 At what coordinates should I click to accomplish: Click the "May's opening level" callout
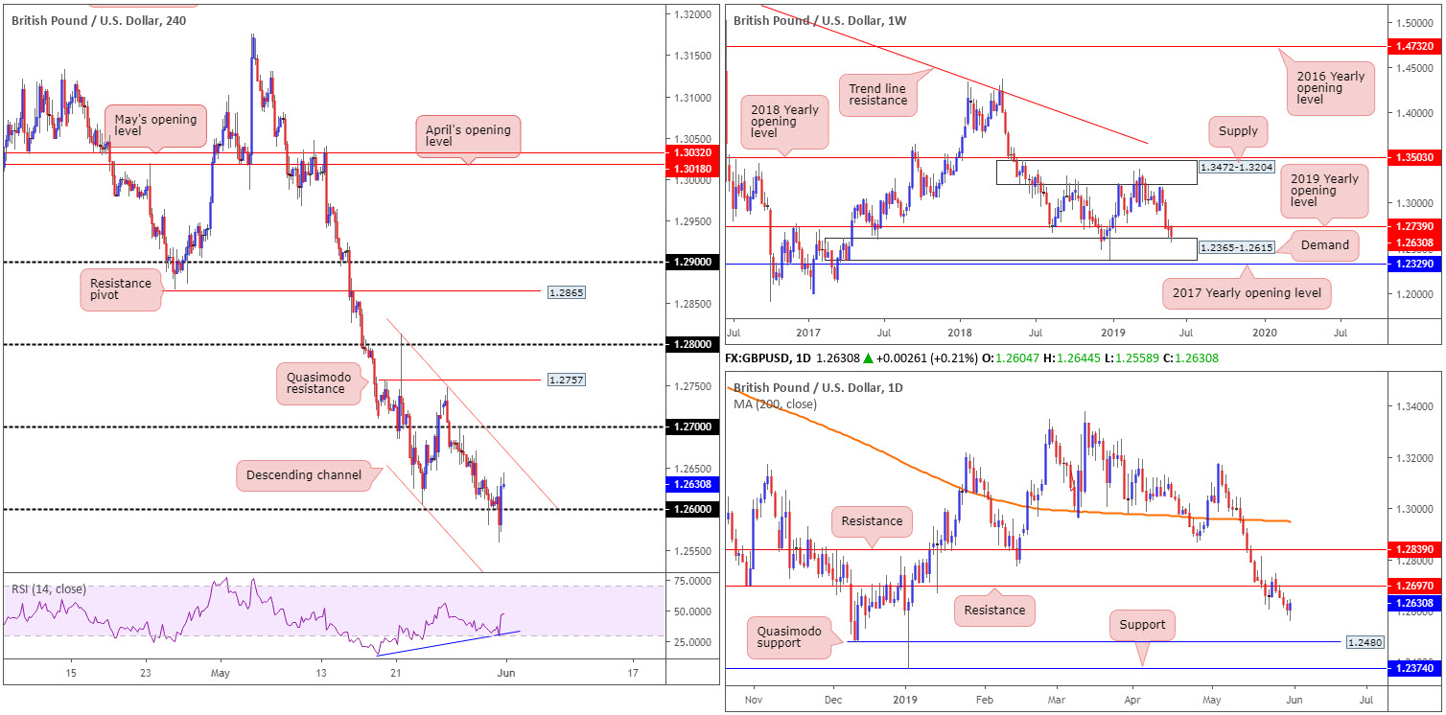click(156, 127)
